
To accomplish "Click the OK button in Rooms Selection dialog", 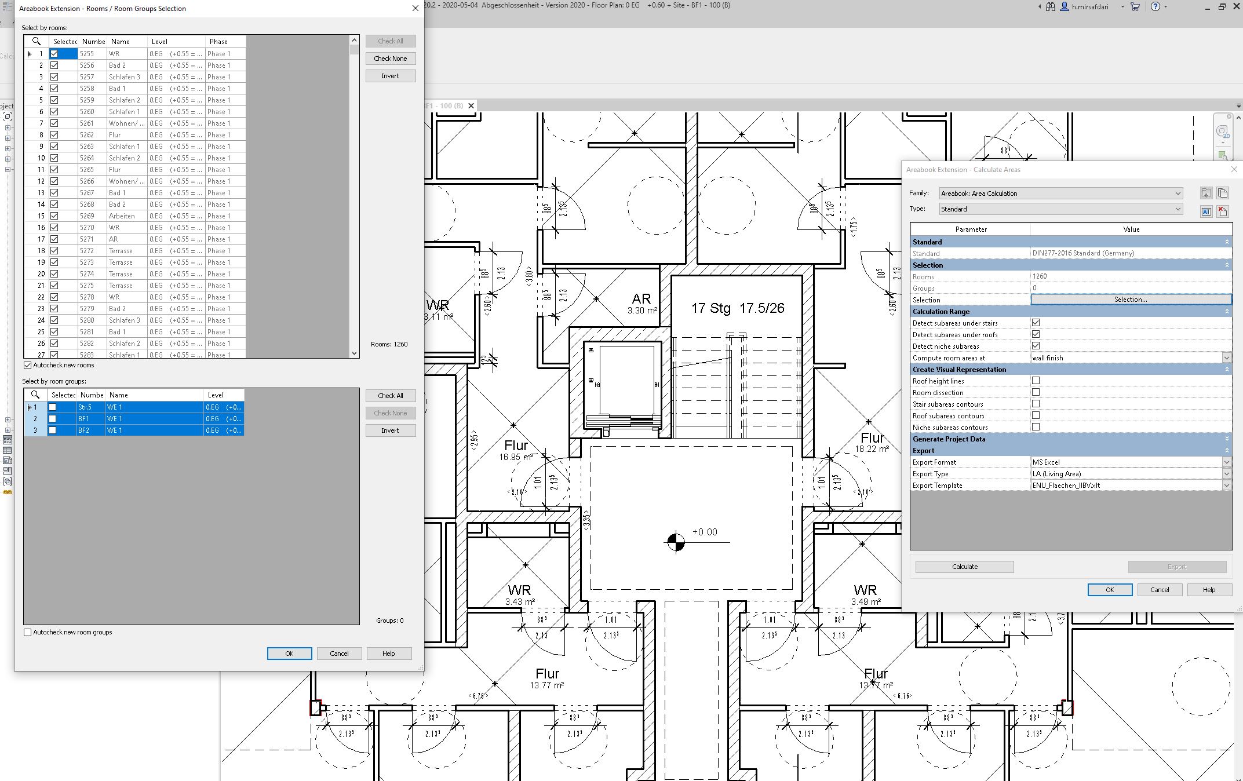I will tap(288, 652).
